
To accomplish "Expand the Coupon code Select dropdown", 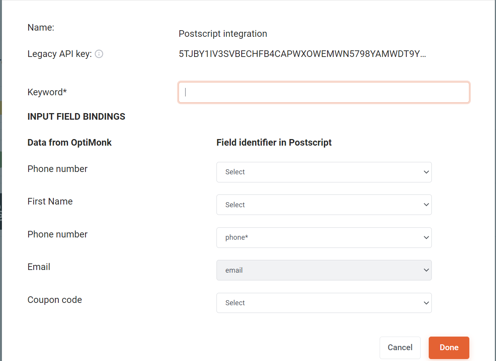I will (x=324, y=303).
